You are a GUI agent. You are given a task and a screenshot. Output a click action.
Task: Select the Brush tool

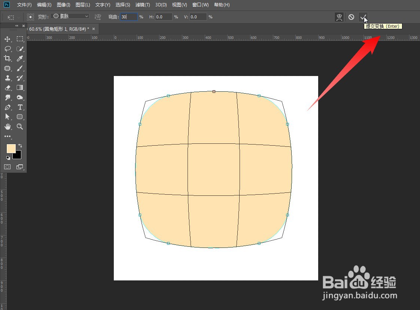click(x=20, y=68)
